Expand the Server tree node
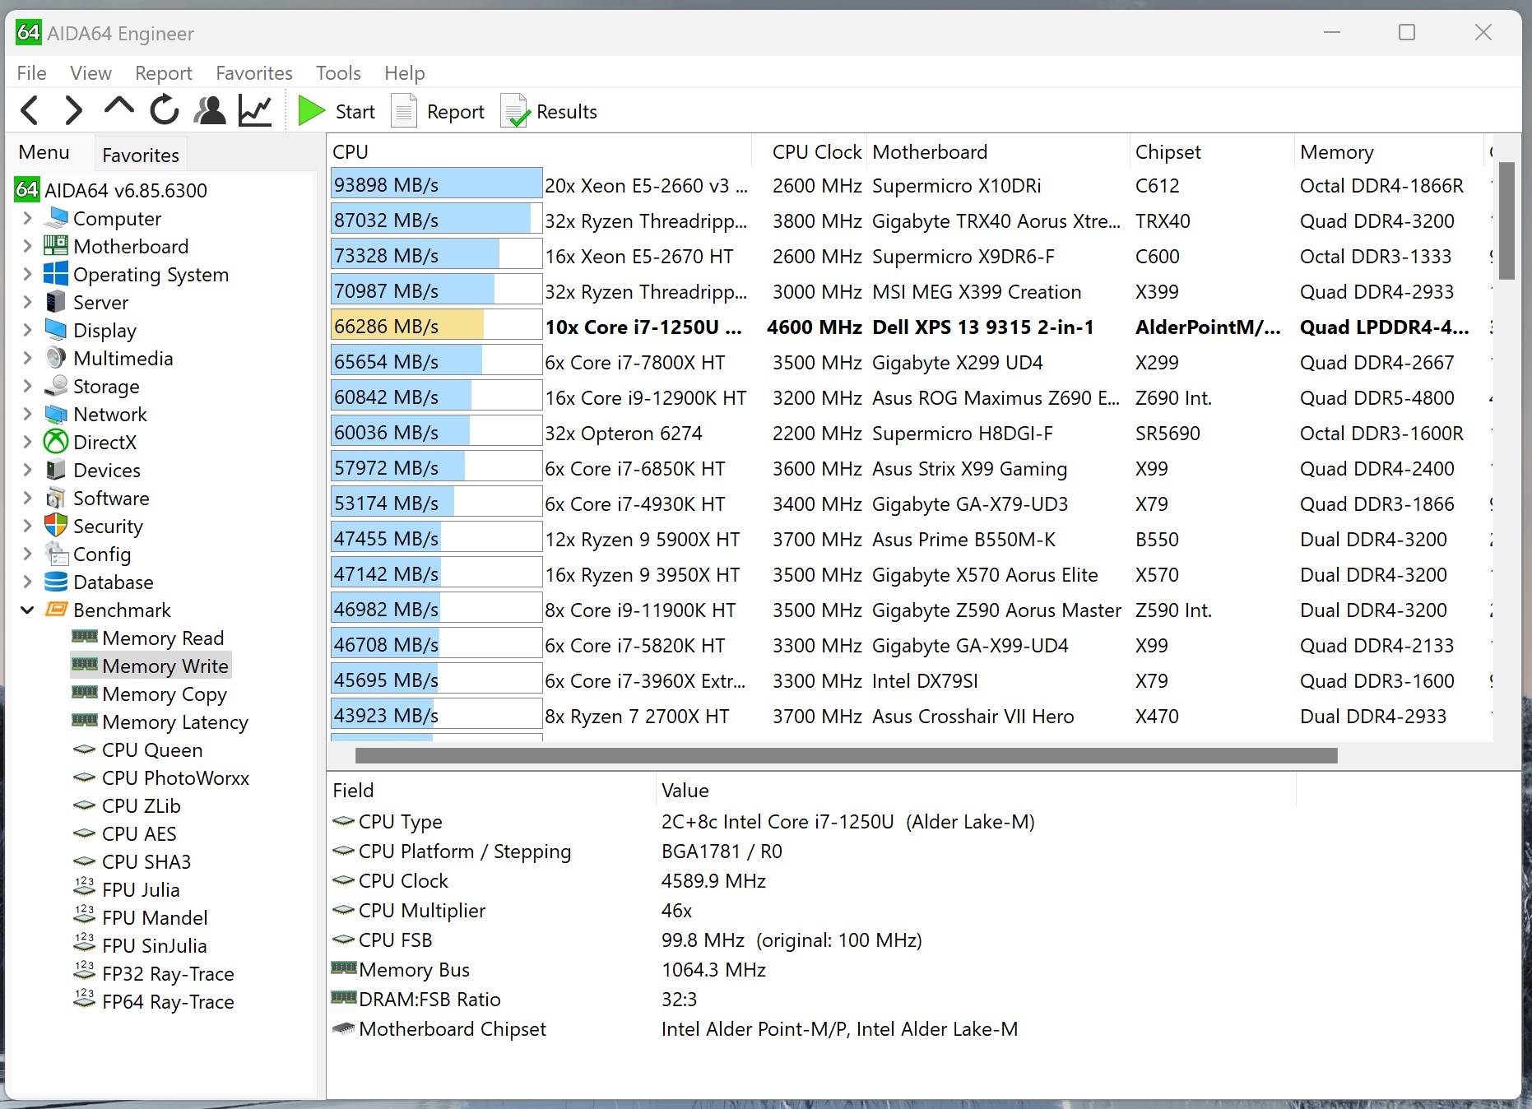The width and height of the screenshot is (1532, 1109). tap(27, 303)
